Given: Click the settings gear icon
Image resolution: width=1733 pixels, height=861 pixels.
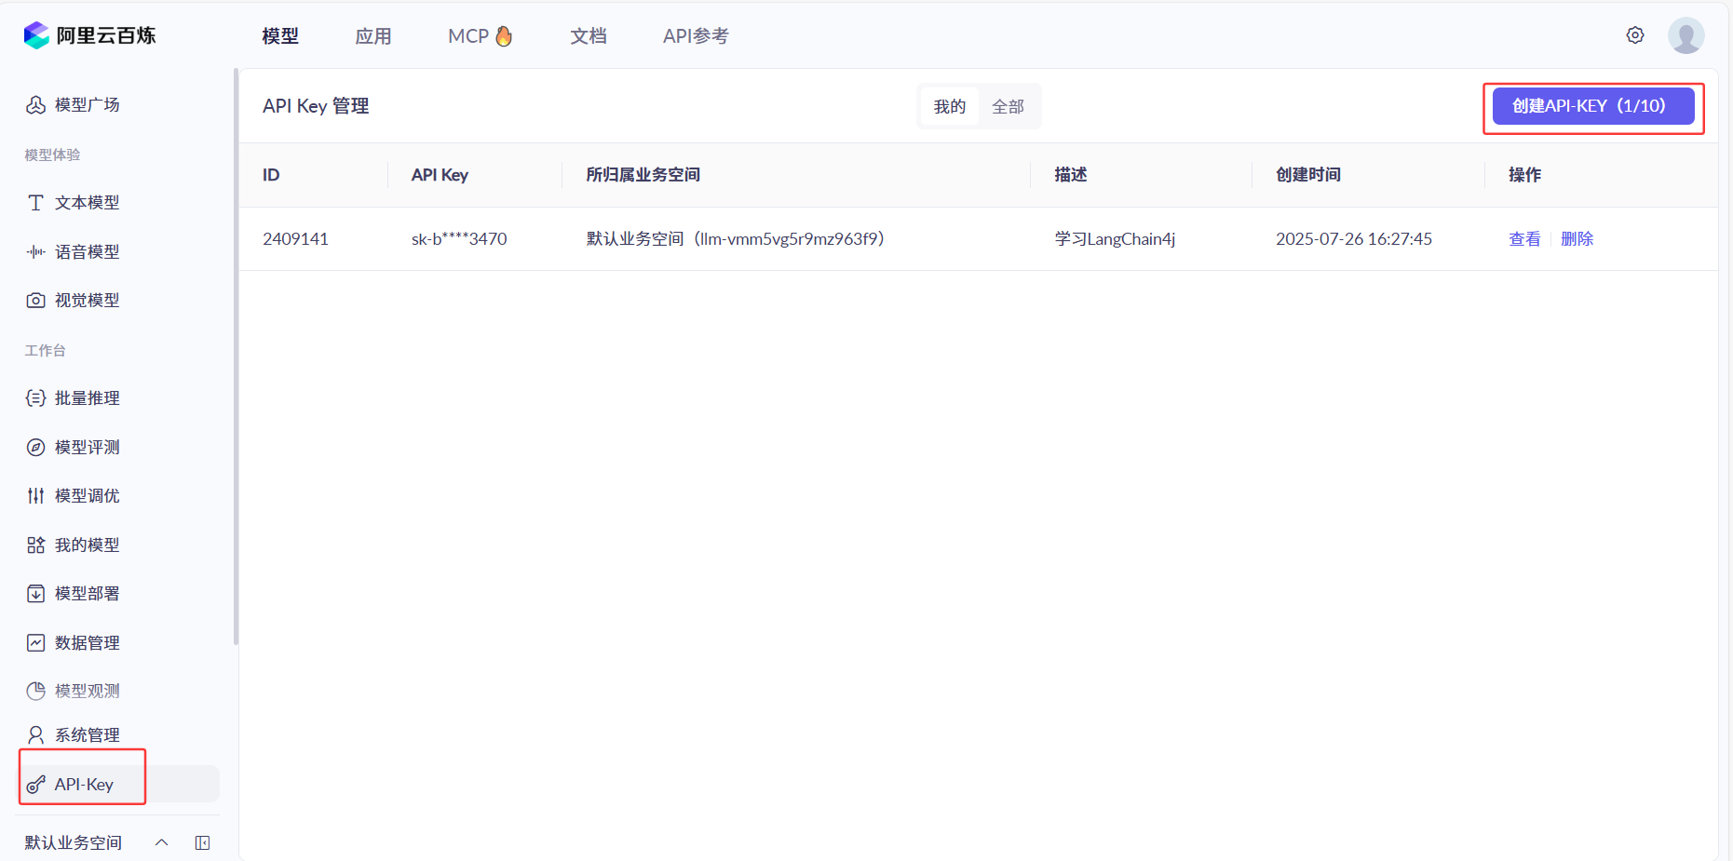Looking at the screenshot, I should (1634, 35).
